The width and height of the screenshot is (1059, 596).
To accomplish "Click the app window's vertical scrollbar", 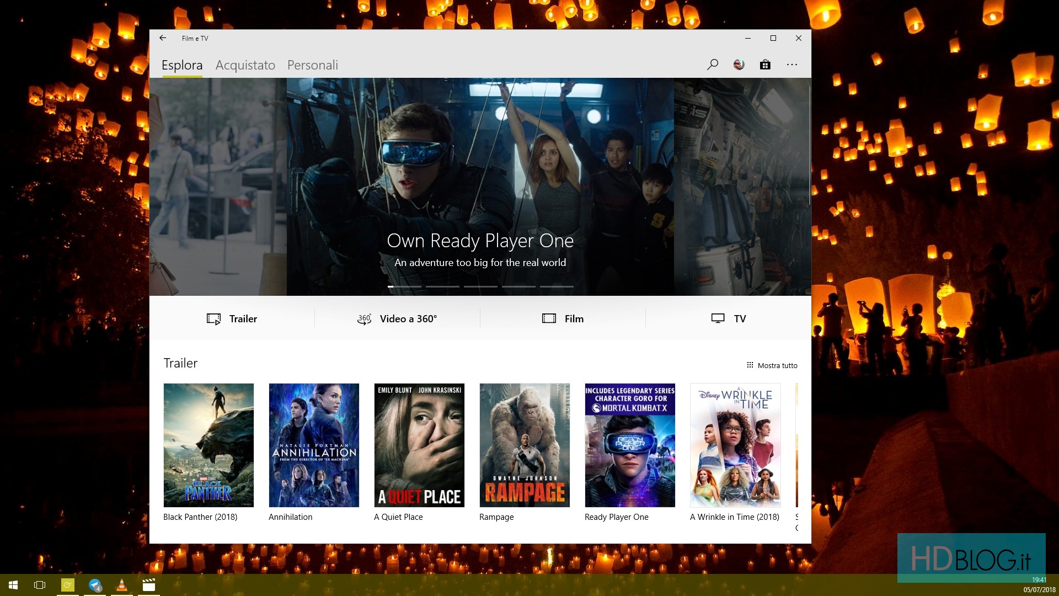I will (809, 146).
